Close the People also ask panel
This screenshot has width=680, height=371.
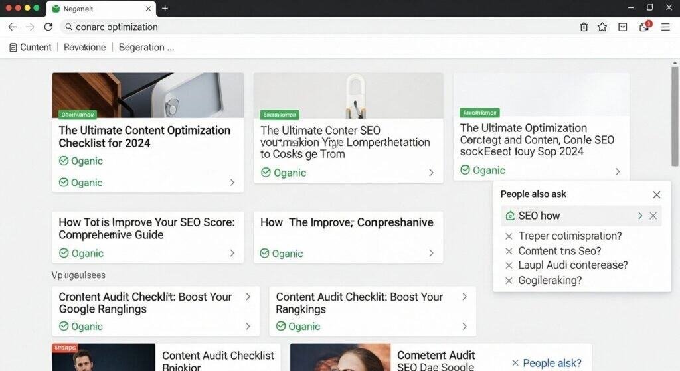[x=657, y=194]
